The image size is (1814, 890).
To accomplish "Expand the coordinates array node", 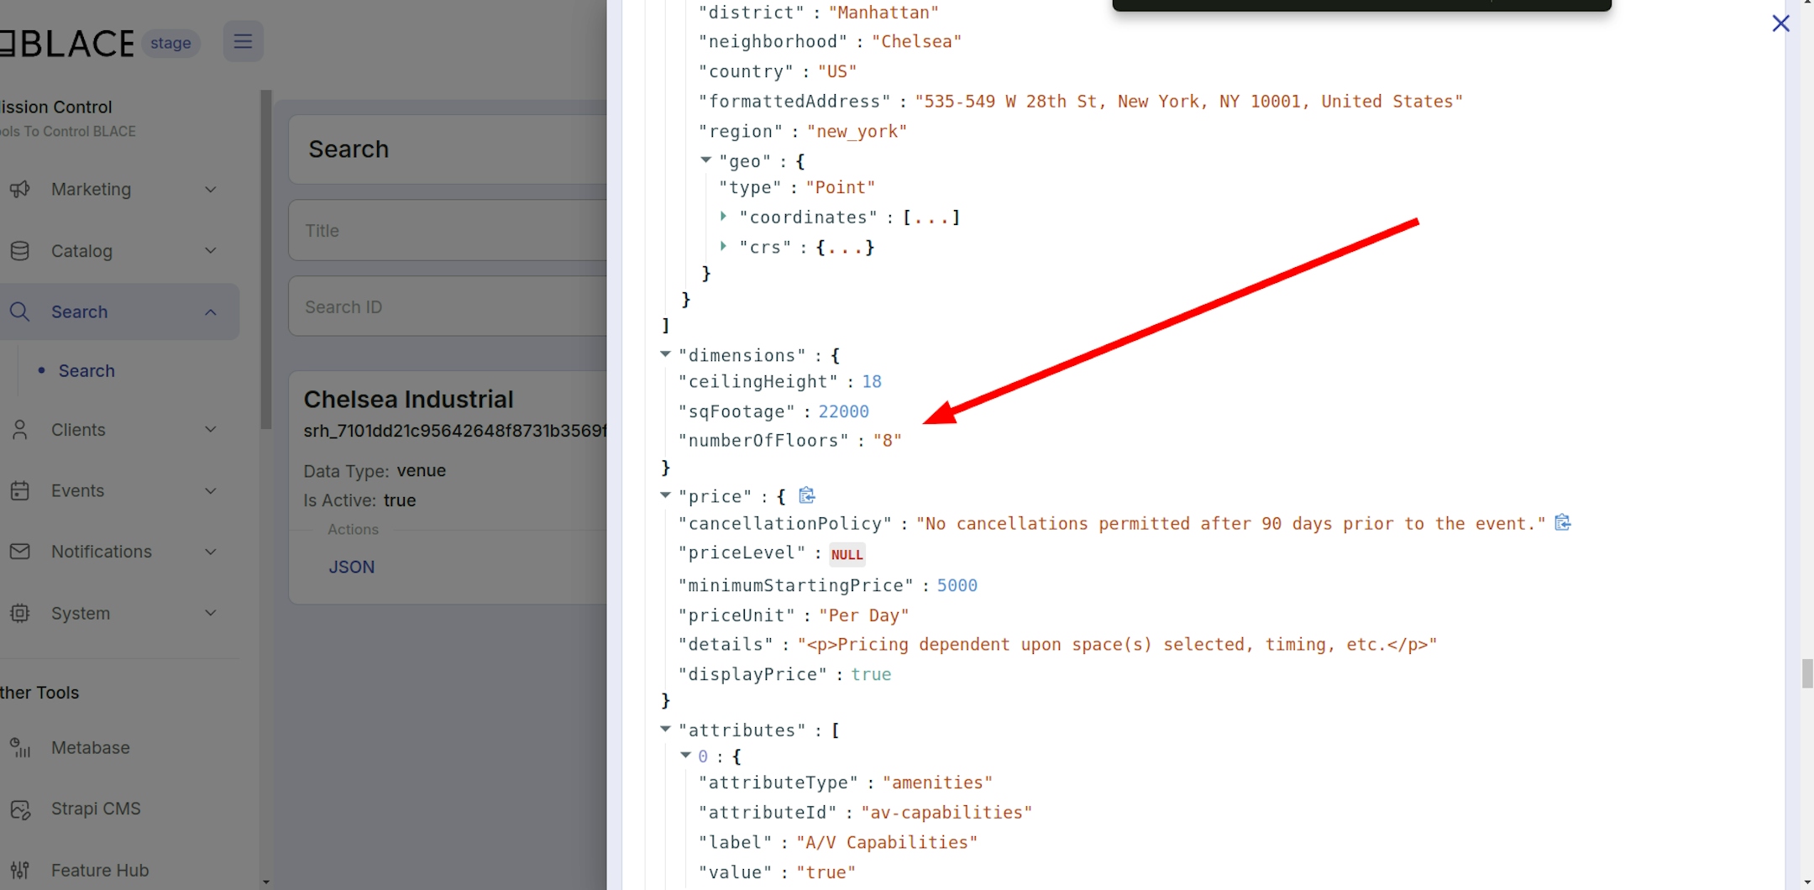I will (723, 217).
